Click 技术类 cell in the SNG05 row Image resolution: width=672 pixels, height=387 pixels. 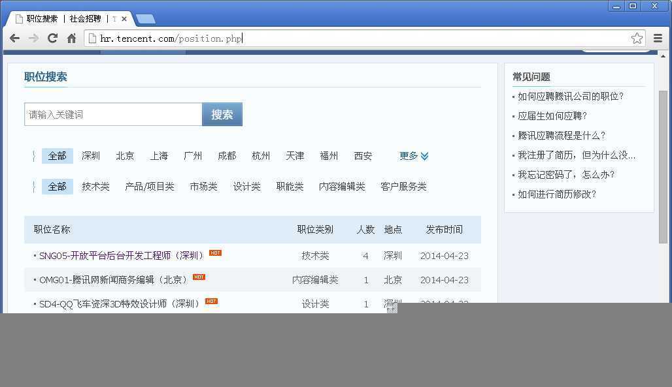(315, 256)
